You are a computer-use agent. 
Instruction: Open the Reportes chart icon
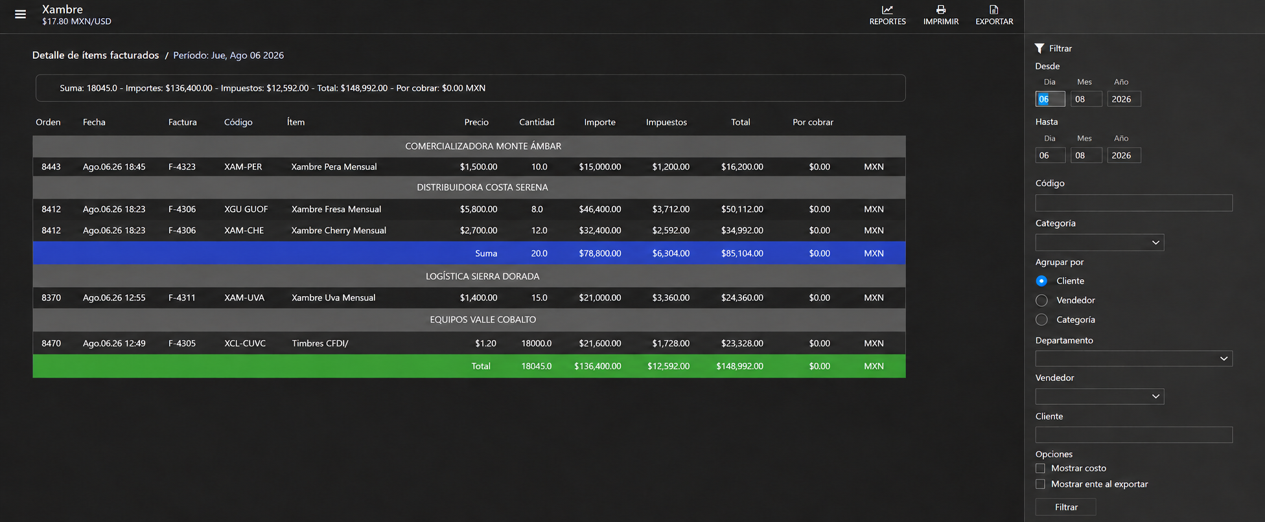[x=887, y=10]
